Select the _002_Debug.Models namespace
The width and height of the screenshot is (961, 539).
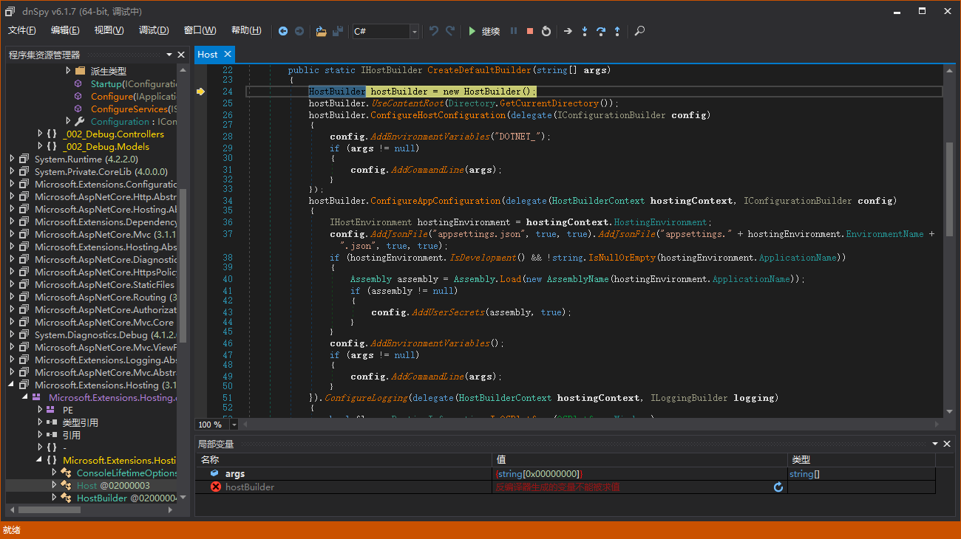coord(106,146)
